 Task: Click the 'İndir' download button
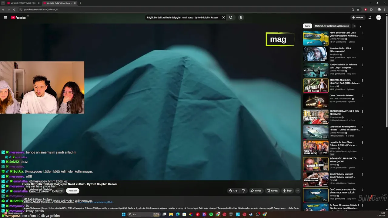click(287, 191)
